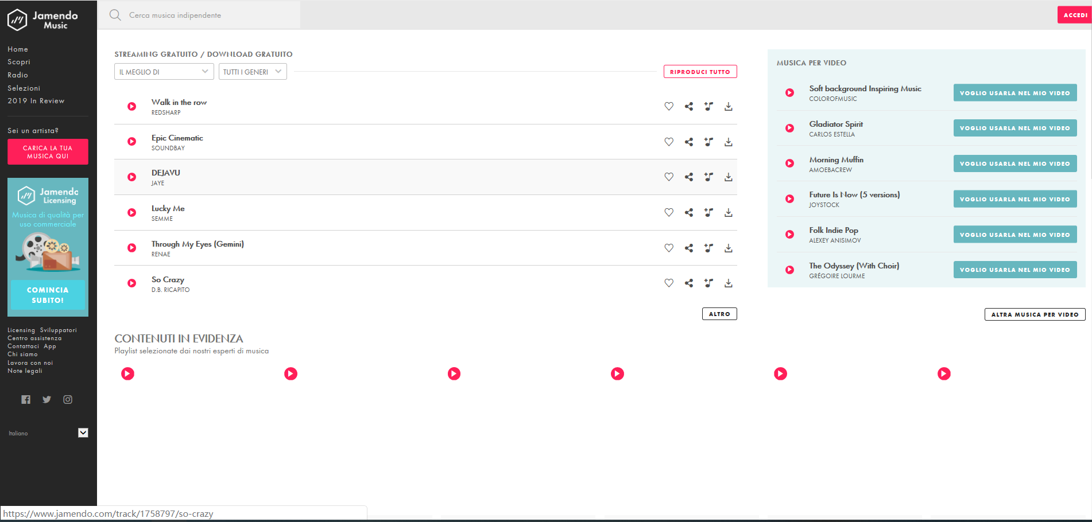Favorite Epic Cinematic with the heart icon
Screen dimensions: 1092x522
pyautogui.click(x=669, y=142)
